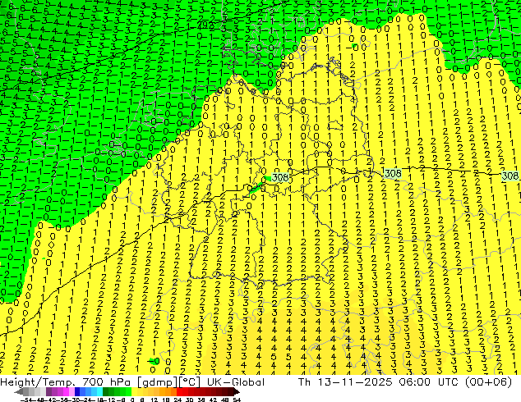
Task: Click the bright red swatch in the legend
Action: [179, 392]
